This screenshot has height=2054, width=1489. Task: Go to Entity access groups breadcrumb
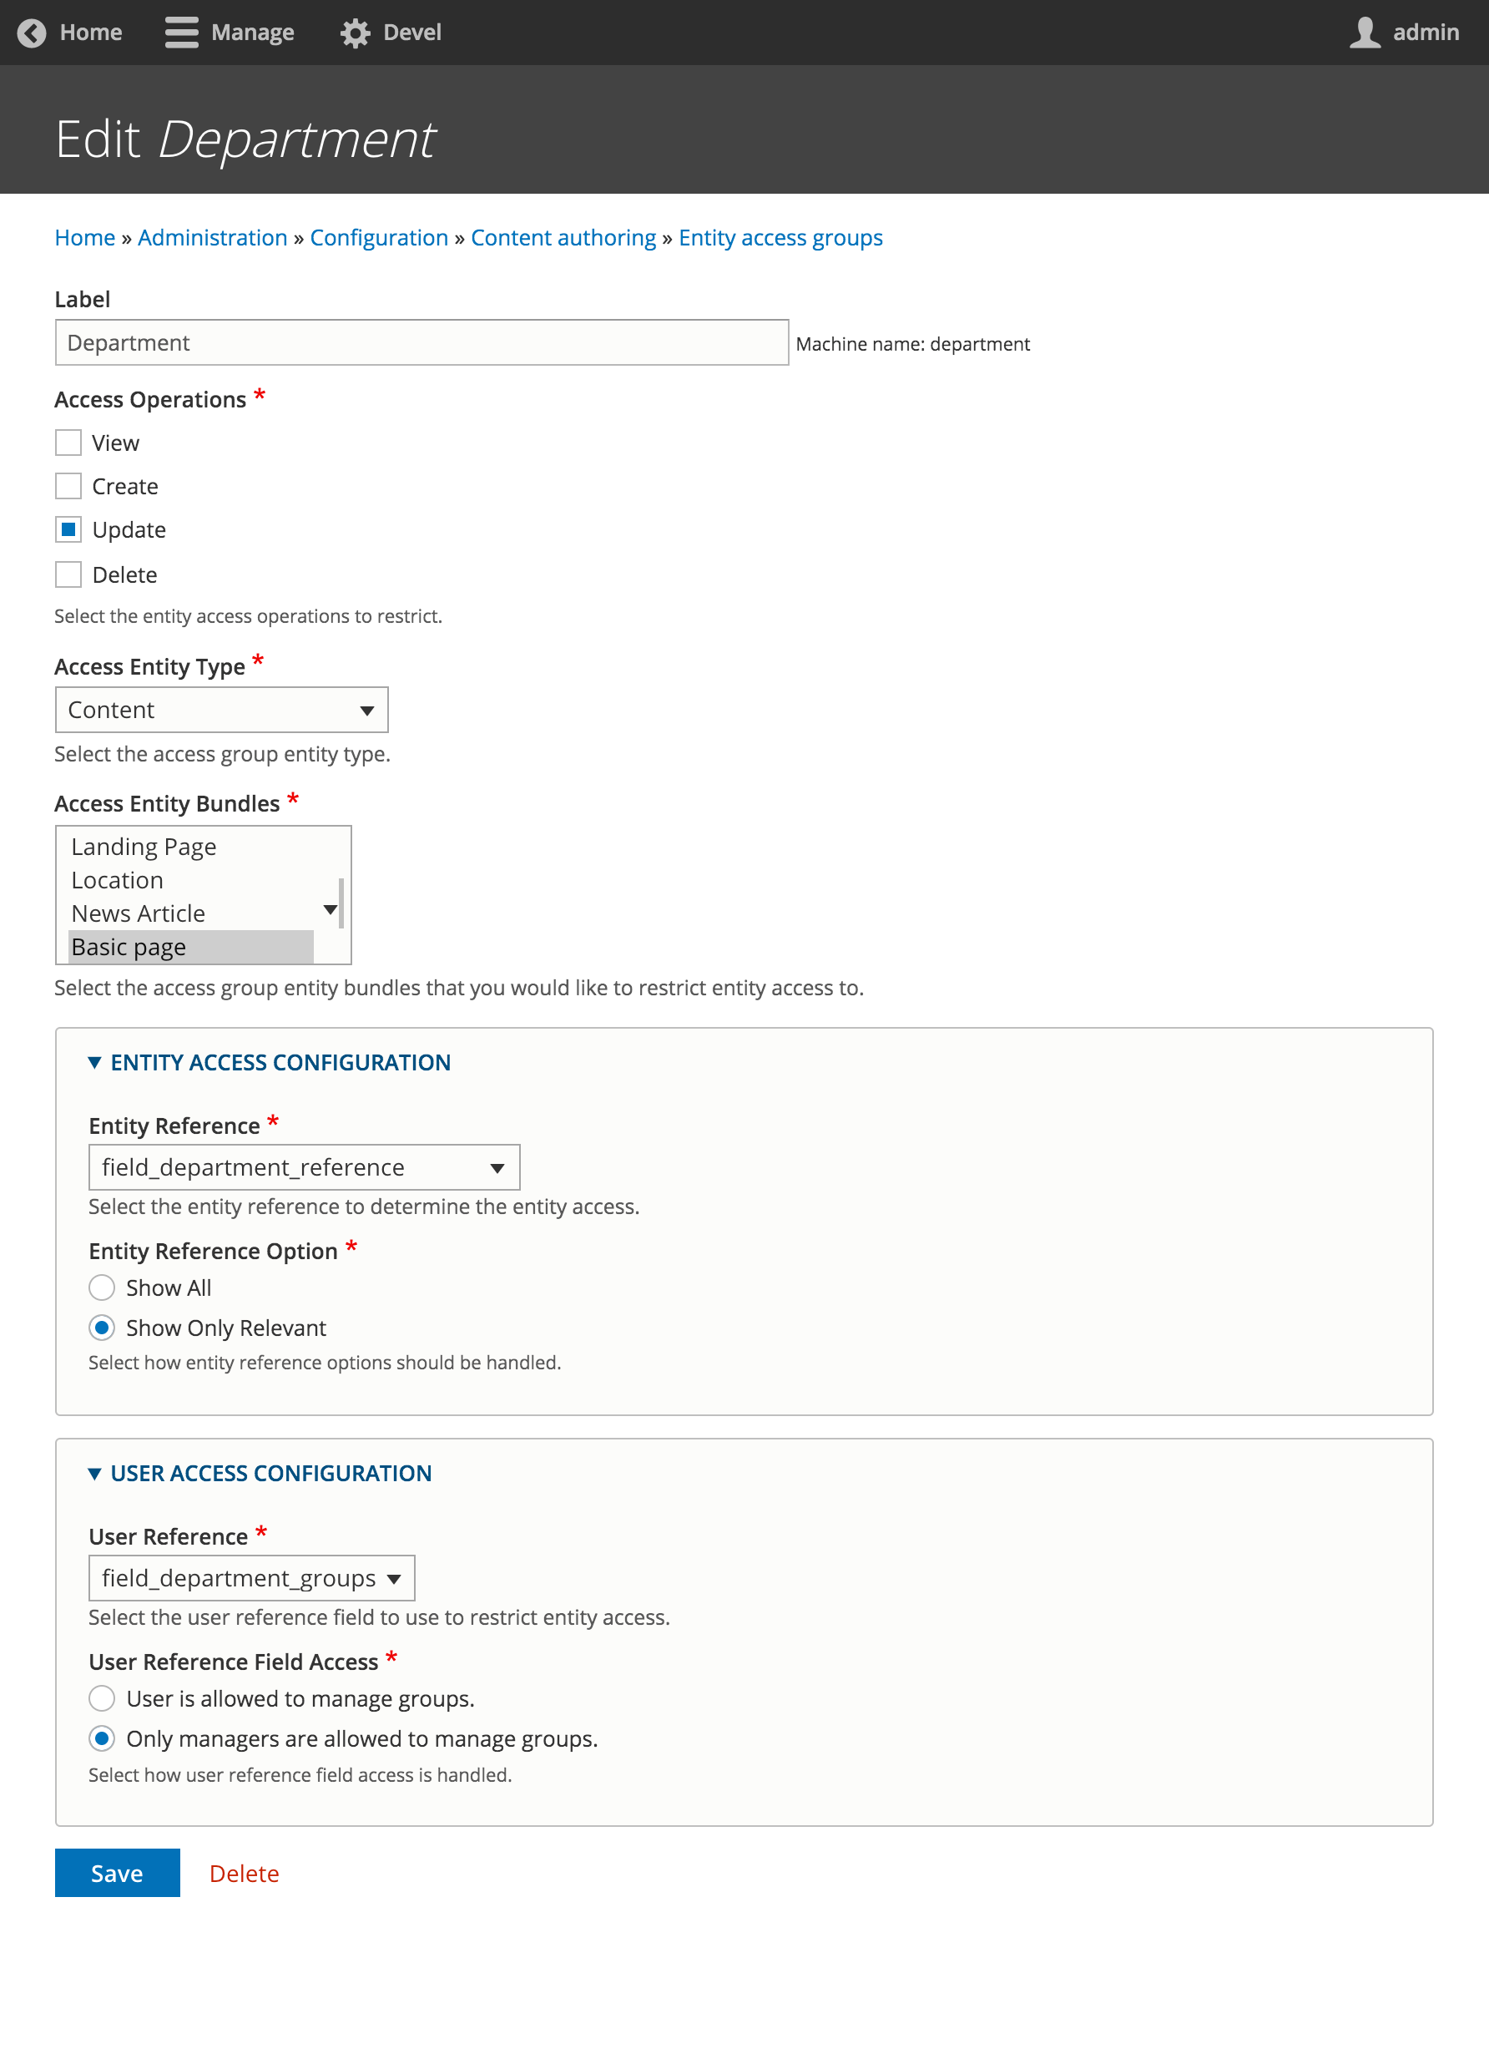click(x=780, y=237)
